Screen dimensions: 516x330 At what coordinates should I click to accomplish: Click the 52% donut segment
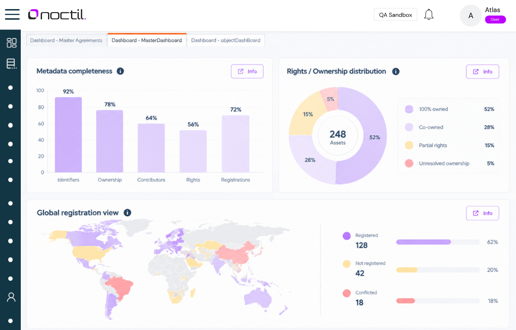374,138
